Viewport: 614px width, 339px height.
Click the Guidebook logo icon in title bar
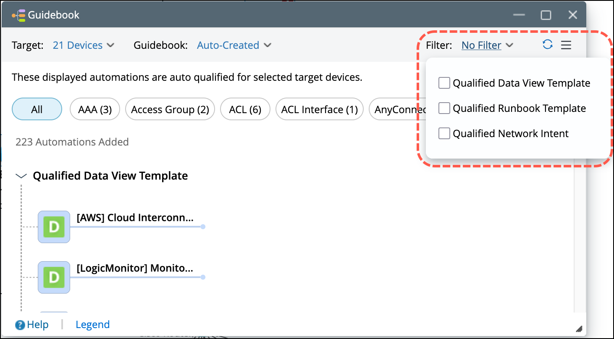pos(18,15)
